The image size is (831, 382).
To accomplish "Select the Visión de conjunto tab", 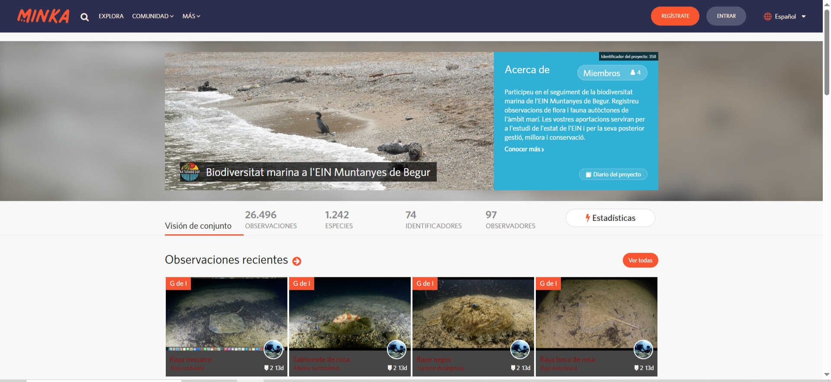I will point(198,226).
